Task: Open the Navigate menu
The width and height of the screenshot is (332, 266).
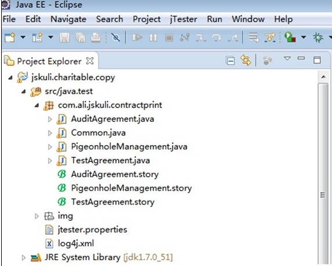Action: 68,19
